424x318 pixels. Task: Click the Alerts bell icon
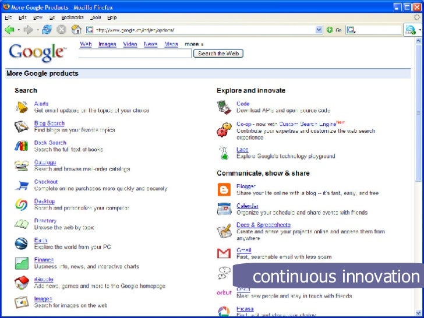(x=22, y=107)
